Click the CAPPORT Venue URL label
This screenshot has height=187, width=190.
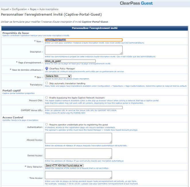[x=32, y=110]
